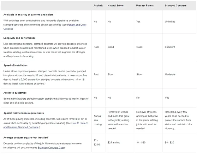The image size is (197, 154).
Task: Follow the Stamped Concrete Cost link
Action: [x=51, y=148]
